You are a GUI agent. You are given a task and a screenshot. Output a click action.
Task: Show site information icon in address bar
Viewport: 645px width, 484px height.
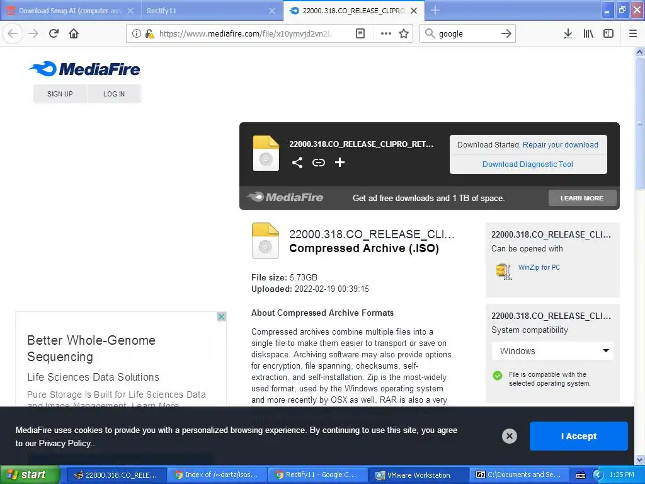tap(137, 34)
